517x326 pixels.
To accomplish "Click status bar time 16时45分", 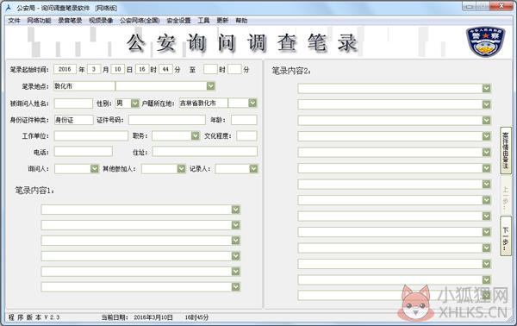I will (196, 317).
